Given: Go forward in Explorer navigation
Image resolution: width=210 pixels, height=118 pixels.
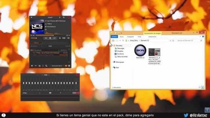Looking at the screenshot, I should tap(117, 41).
